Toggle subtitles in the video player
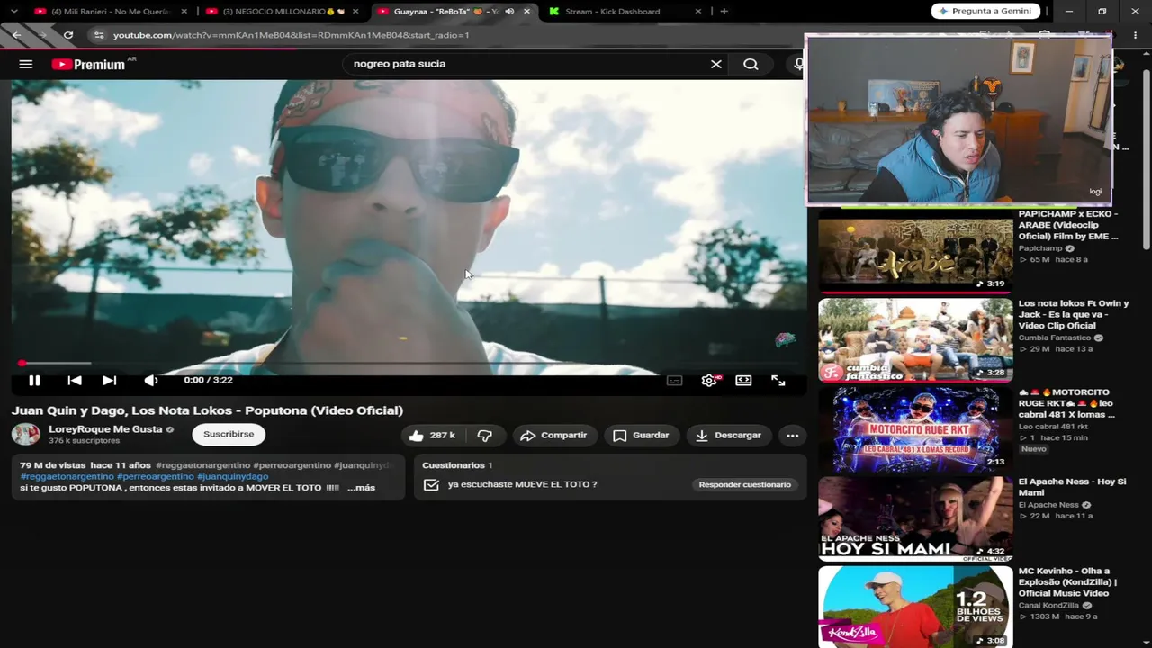The width and height of the screenshot is (1152, 648). click(x=674, y=381)
